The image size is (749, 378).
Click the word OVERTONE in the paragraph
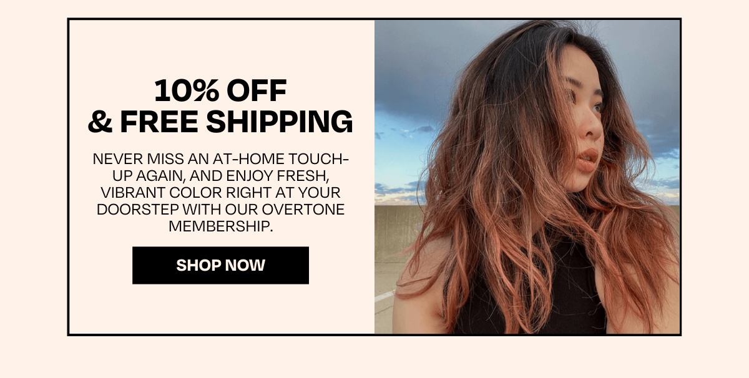click(x=308, y=209)
